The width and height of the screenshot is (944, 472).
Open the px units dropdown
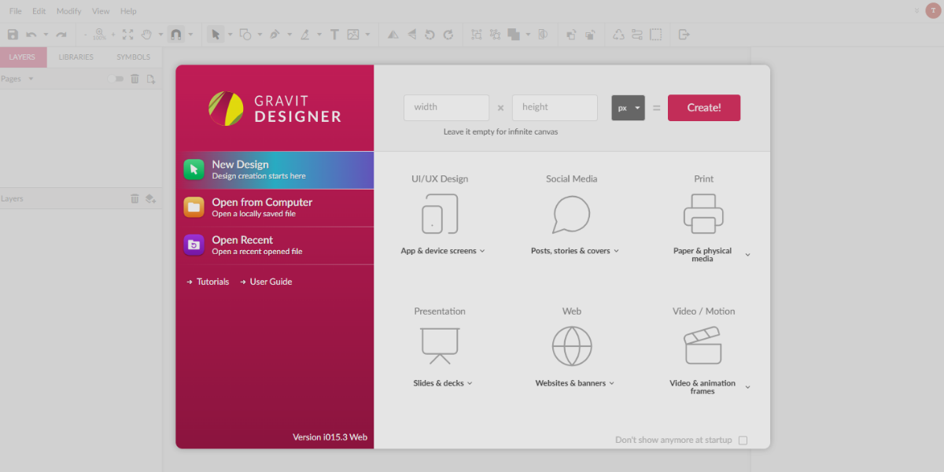coord(627,107)
